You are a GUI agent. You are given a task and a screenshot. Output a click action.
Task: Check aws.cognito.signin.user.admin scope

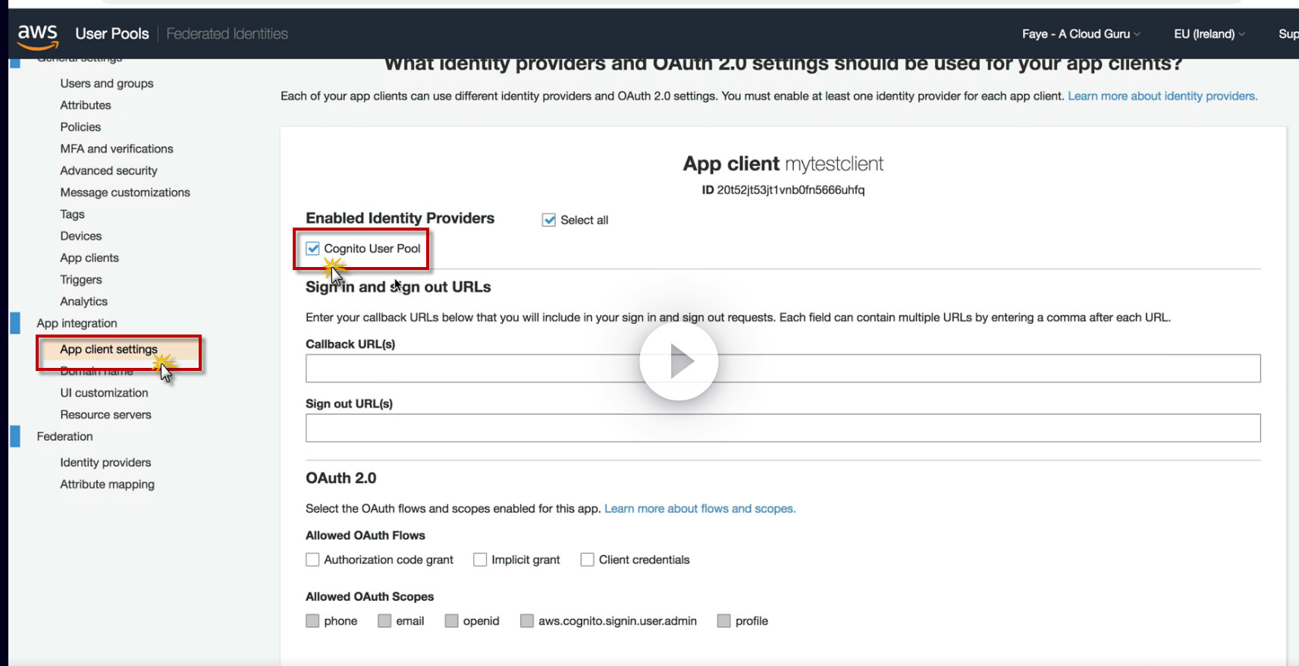click(x=527, y=621)
